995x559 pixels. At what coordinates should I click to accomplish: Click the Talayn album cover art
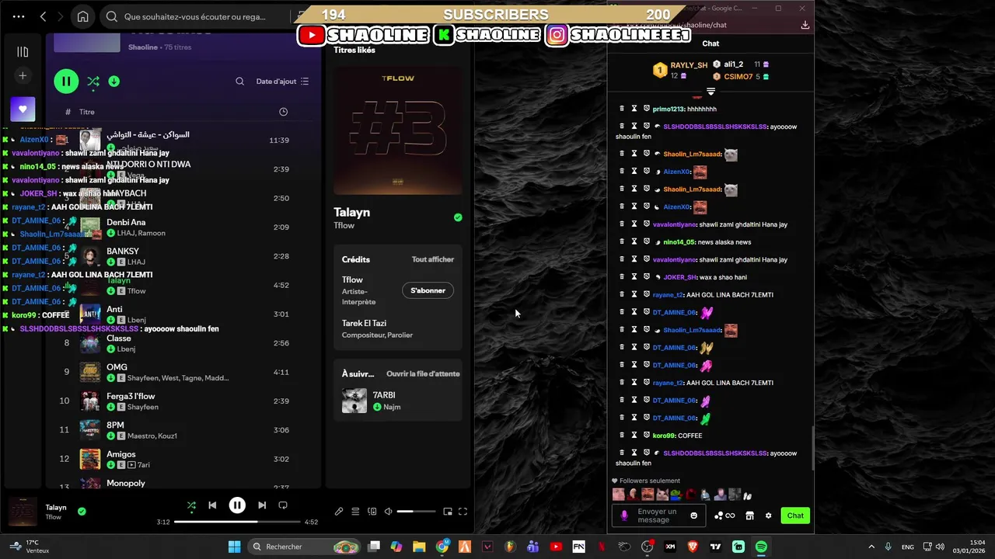coord(398,130)
